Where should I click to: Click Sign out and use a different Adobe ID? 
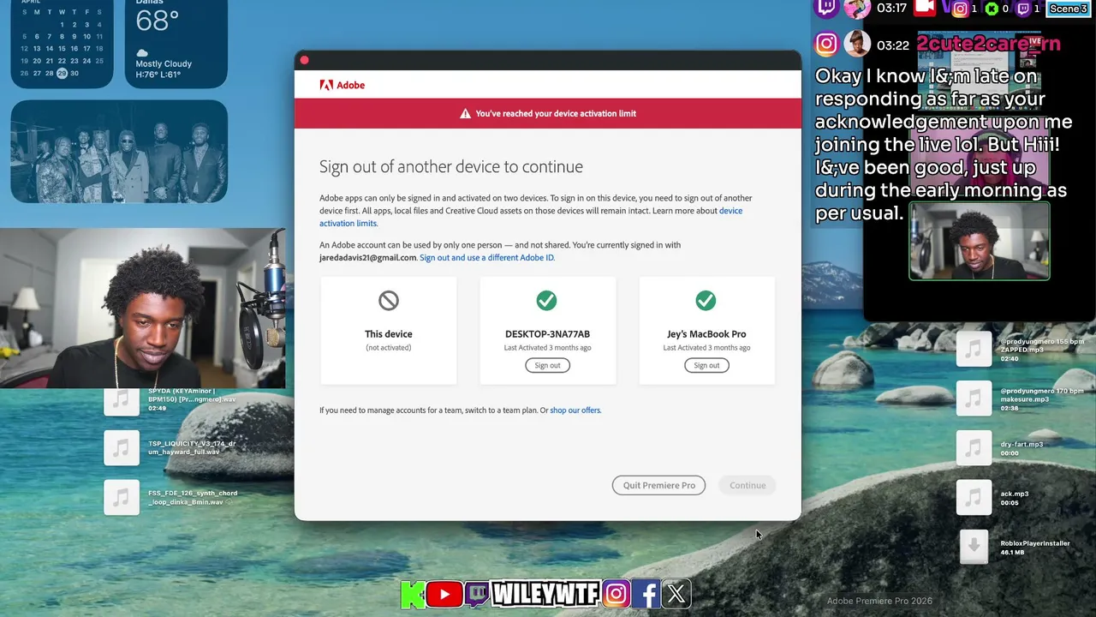[x=486, y=257]
